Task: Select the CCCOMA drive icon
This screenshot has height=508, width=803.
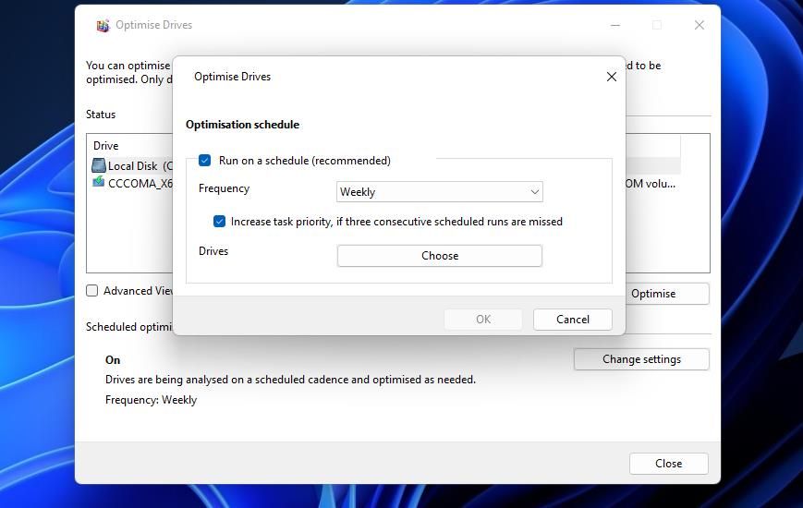Action: point(98,182)
